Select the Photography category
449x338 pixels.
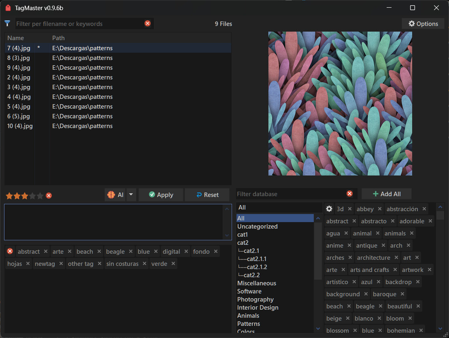[255, 299]
